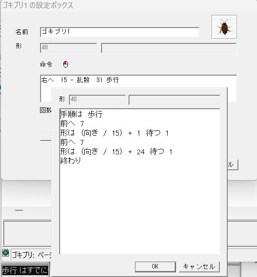Click the 歩行 はすでに status message
The image size is (257, 277).
(x=25, y=270)
